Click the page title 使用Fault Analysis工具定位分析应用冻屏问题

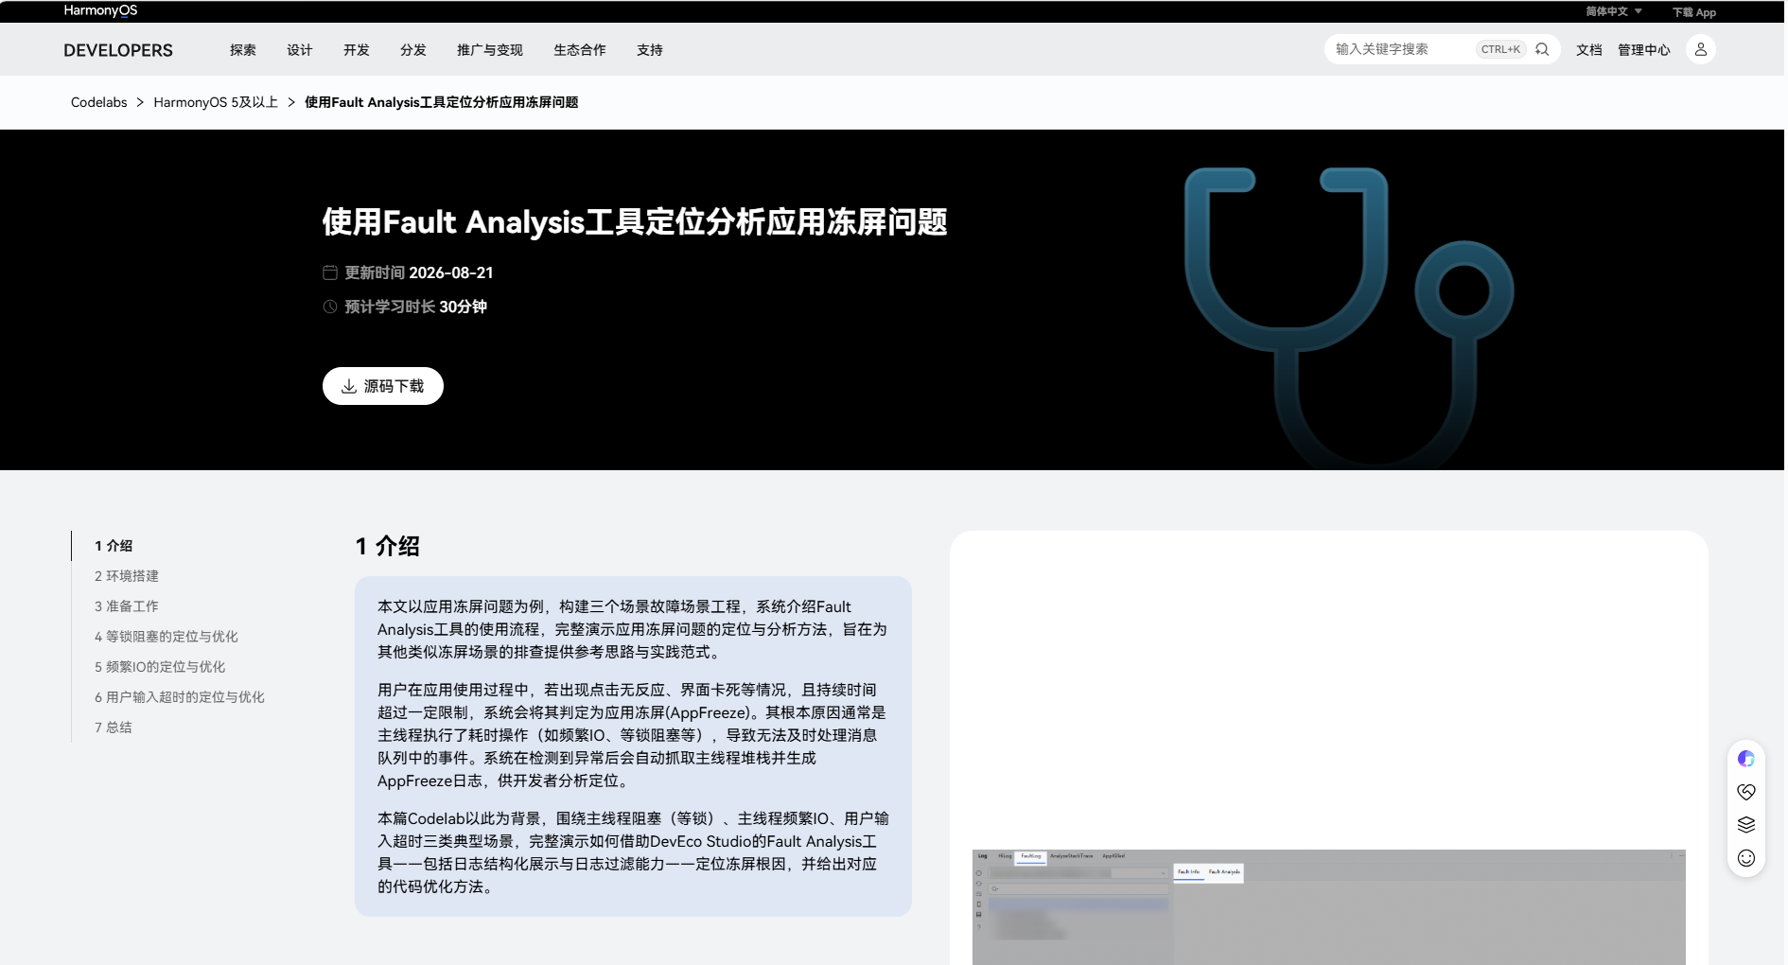pyautogui.click(x=635, y=222)
